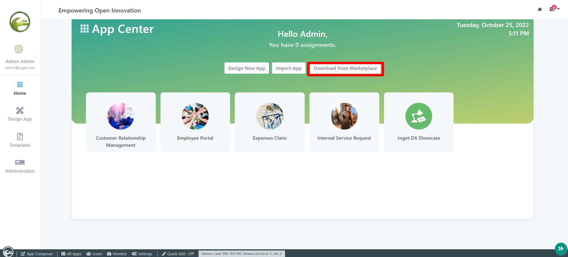
Task: Click the Design New App button
Action: click(x=247, y=68)
